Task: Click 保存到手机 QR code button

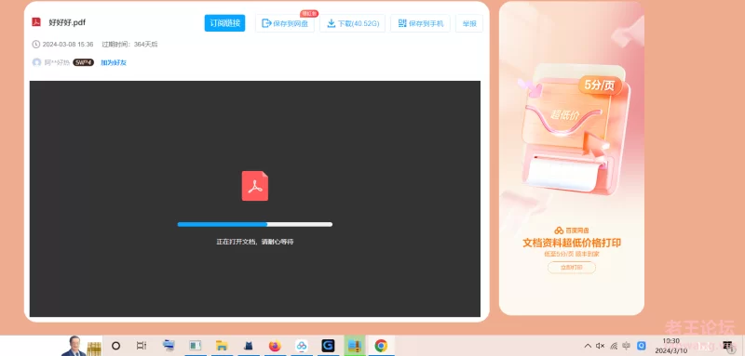Action: coord(420,23)
